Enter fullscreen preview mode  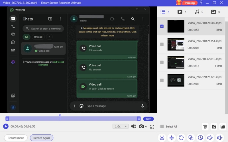tap(152, 127)
